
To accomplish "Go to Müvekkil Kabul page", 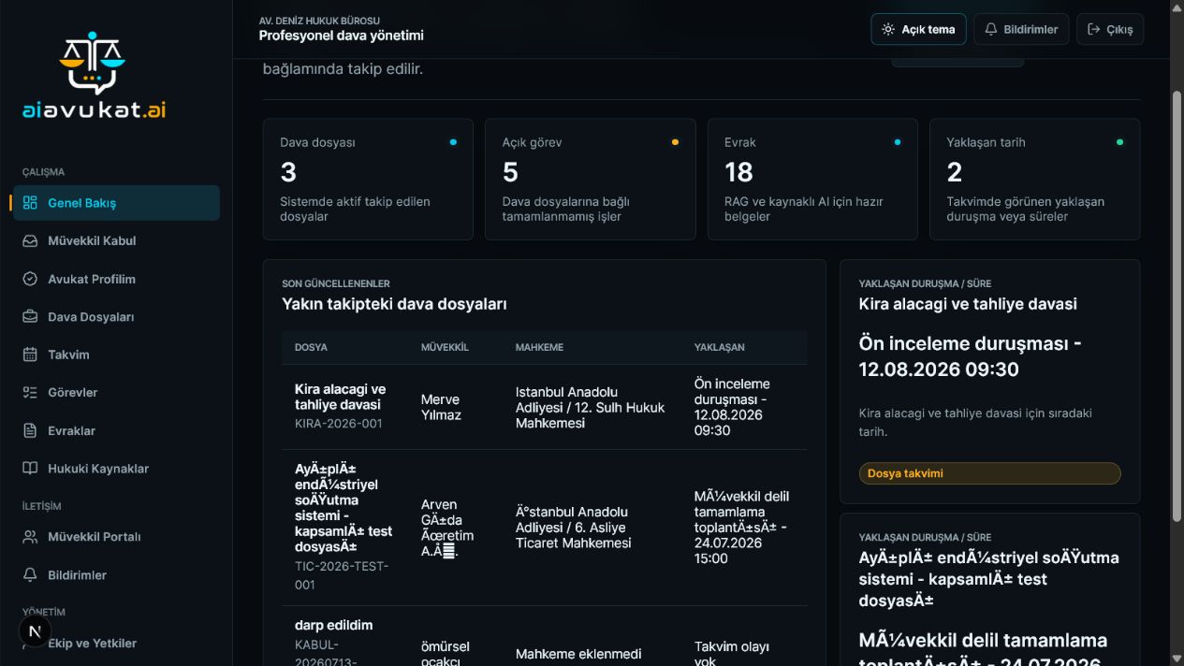I will pyautogui.click(x=116, y=240).
